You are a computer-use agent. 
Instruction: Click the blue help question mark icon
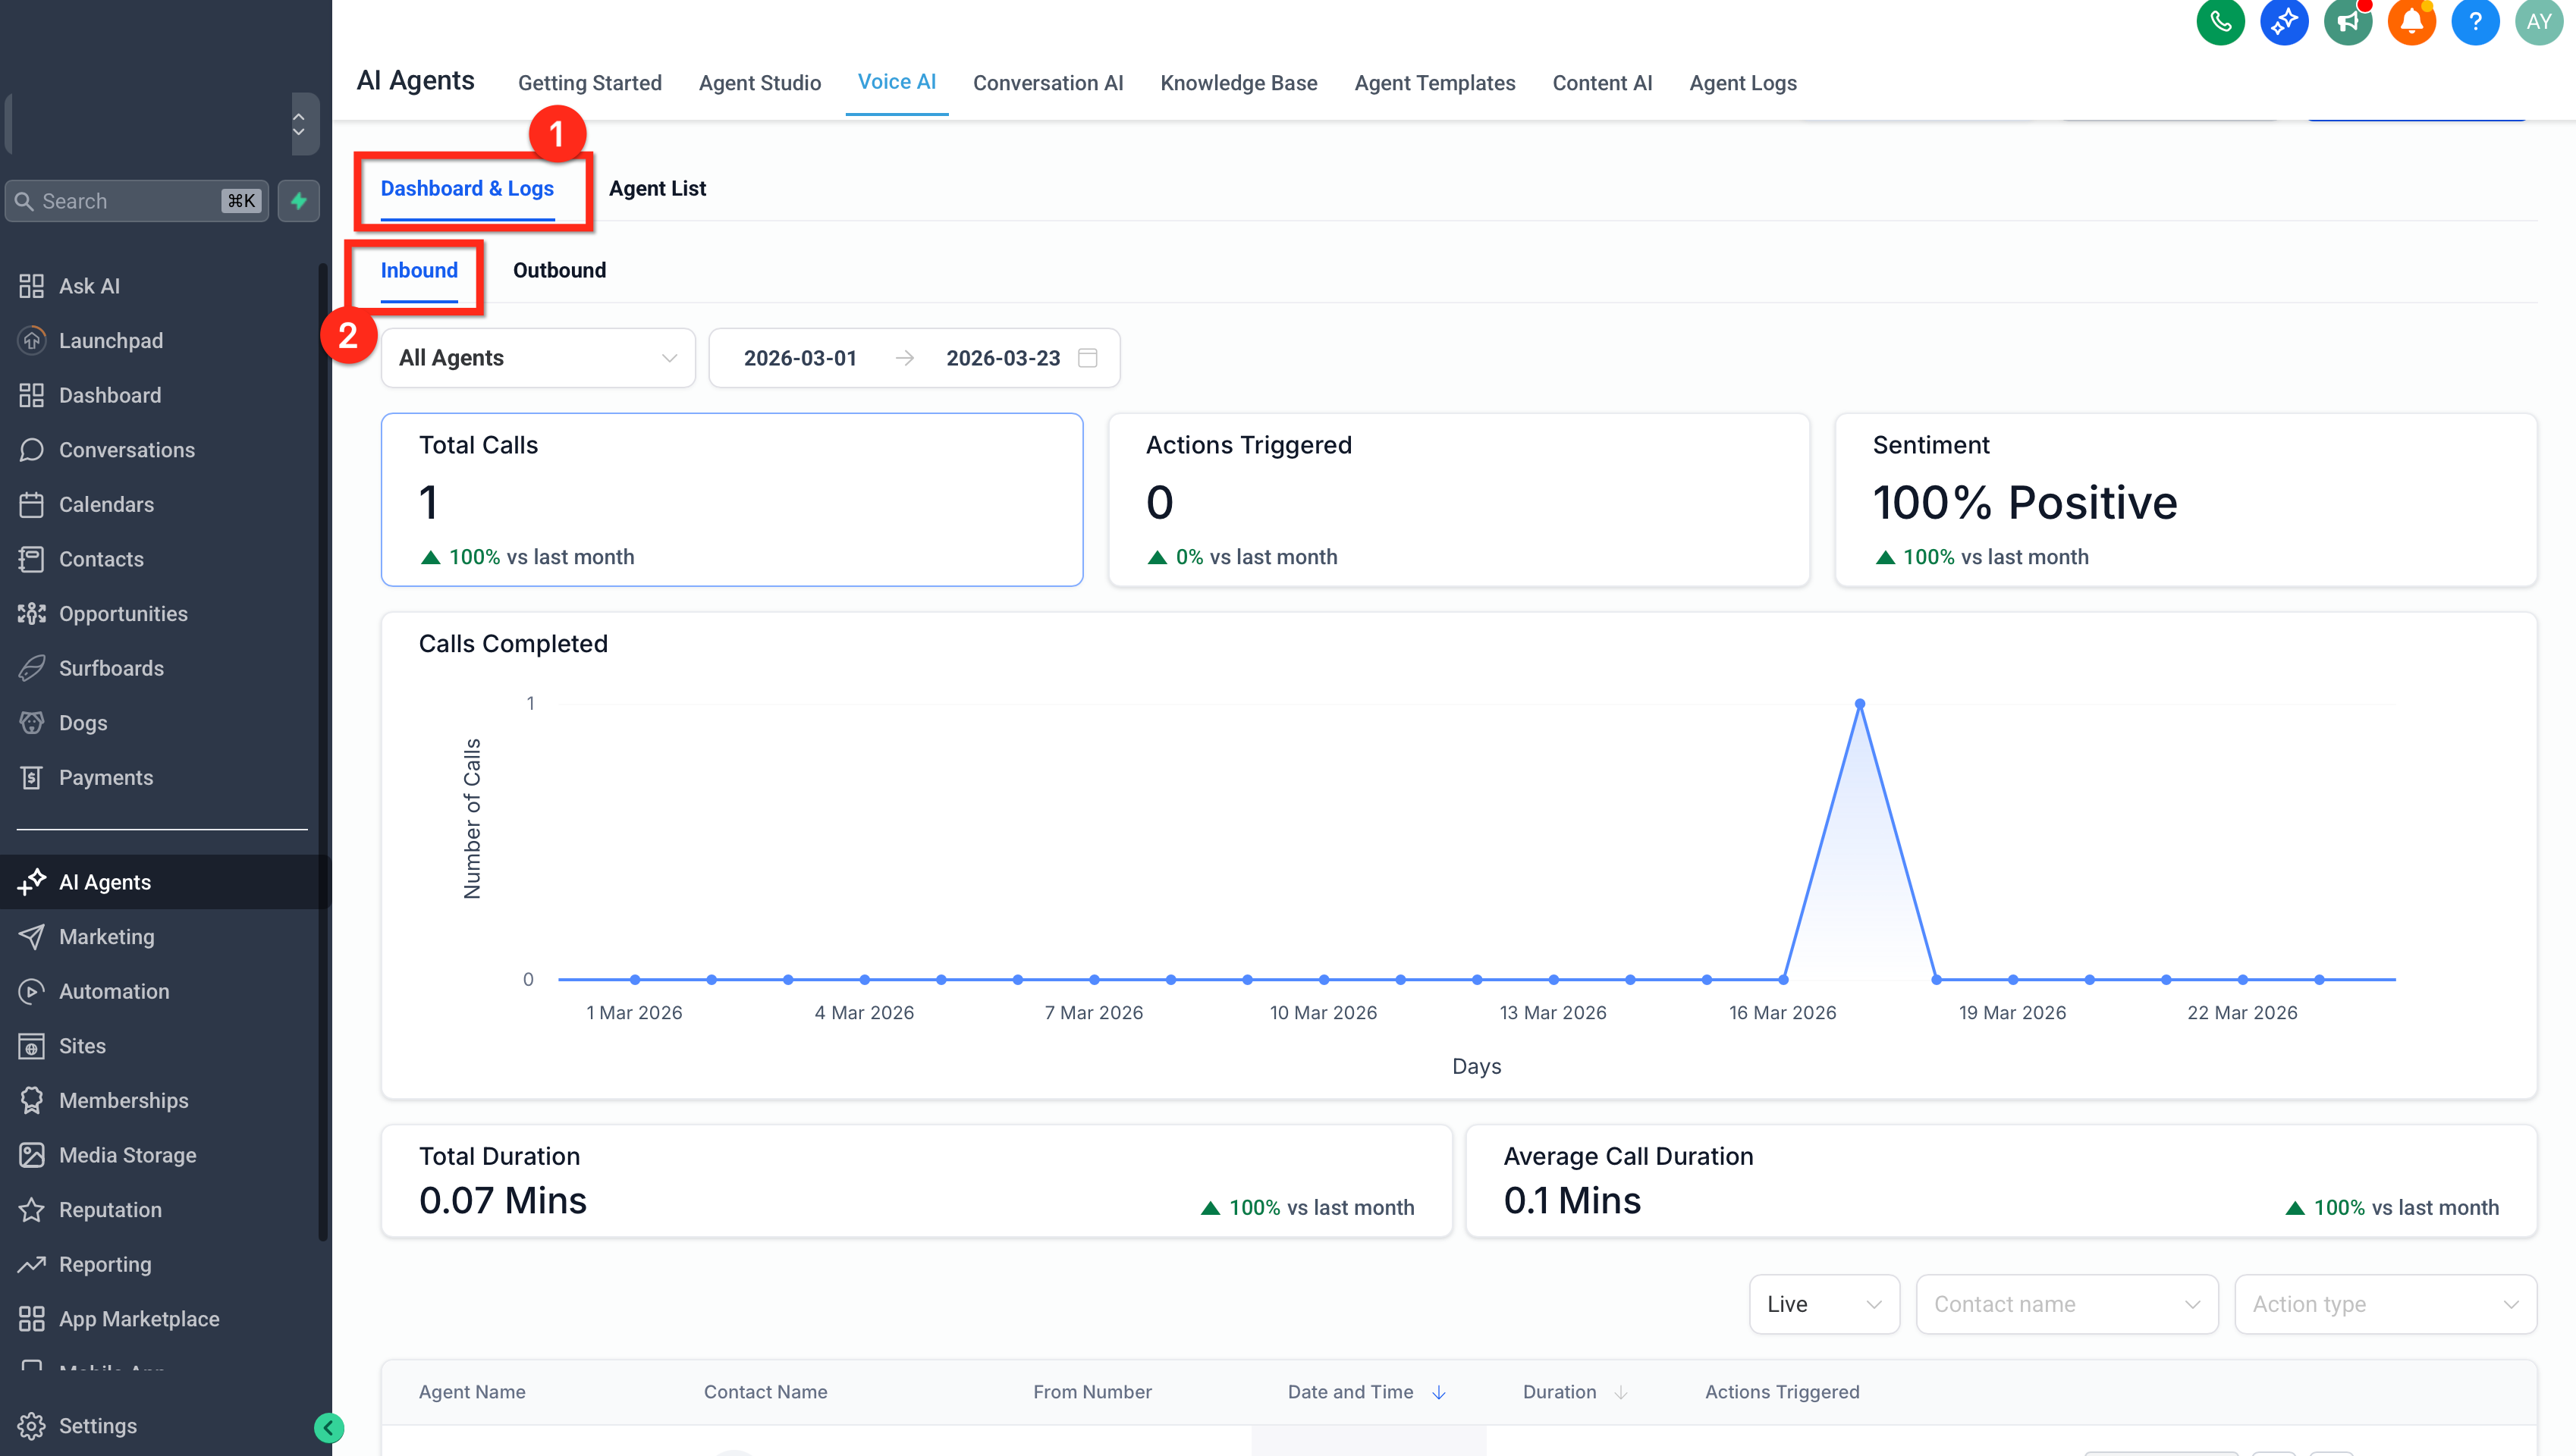(2475, 21)
